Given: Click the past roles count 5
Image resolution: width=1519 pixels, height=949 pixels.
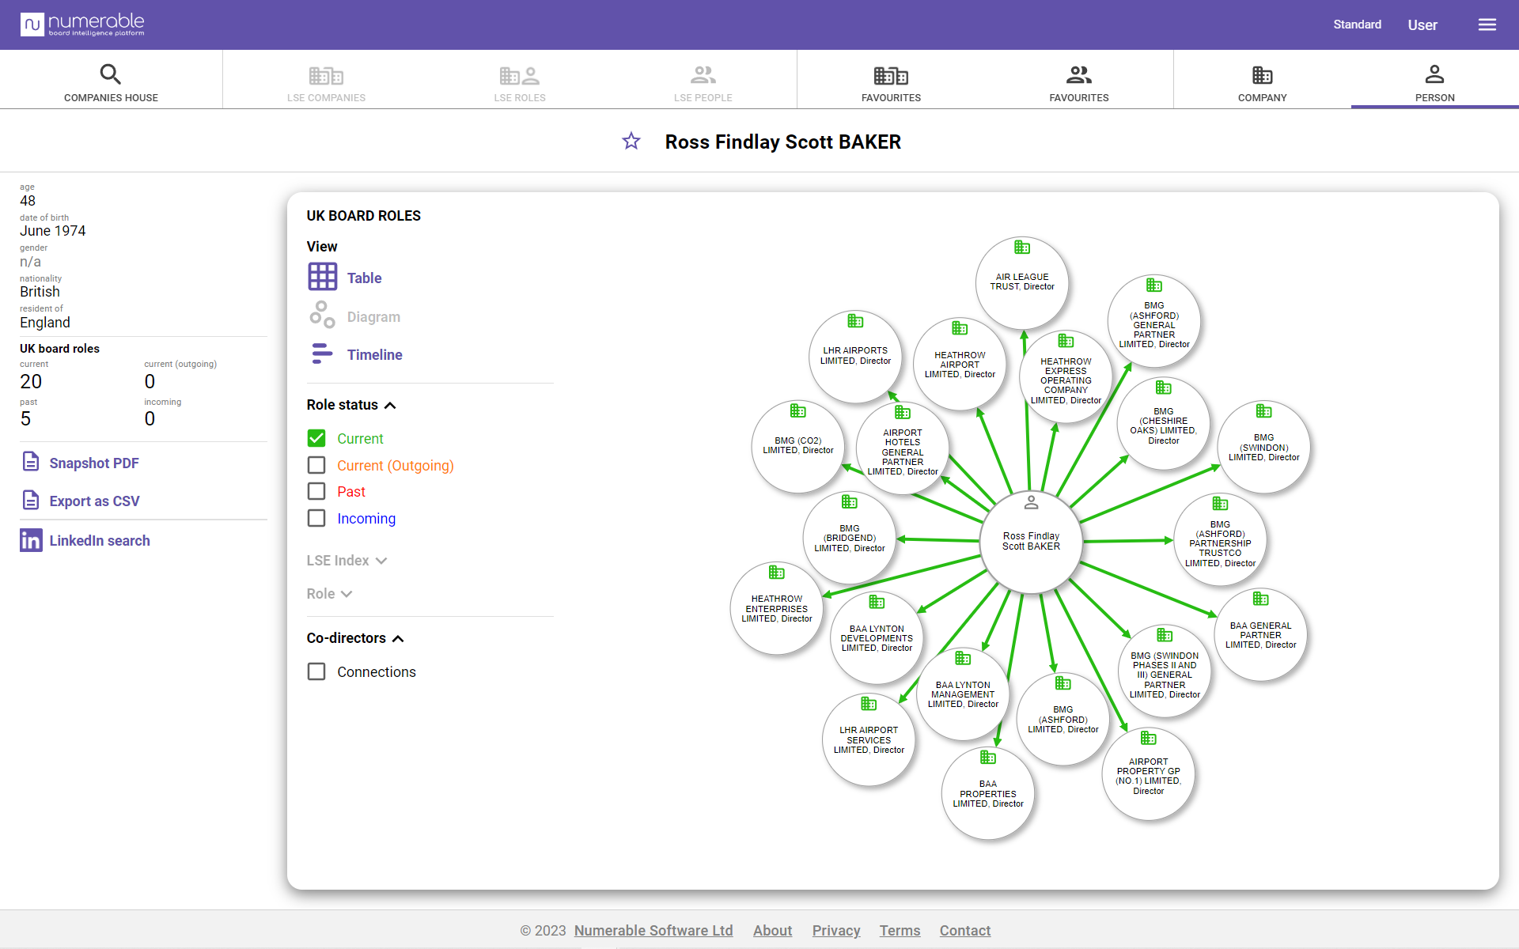Looking at the screenshot, I should 25,418.
